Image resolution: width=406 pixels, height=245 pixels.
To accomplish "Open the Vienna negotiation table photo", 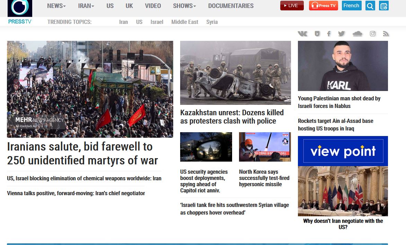I will 343,191.
